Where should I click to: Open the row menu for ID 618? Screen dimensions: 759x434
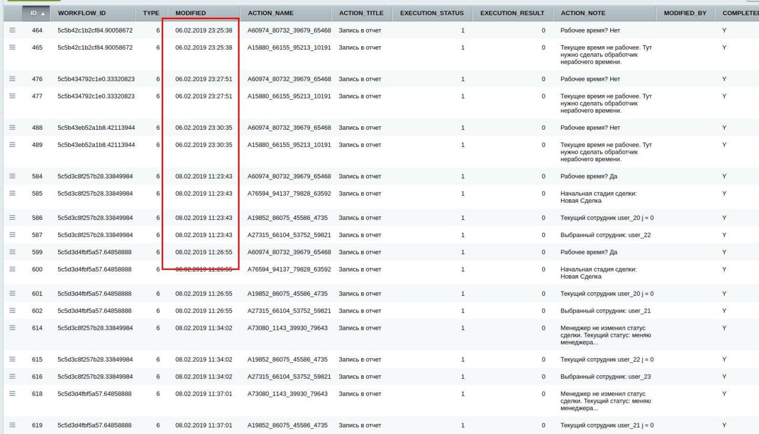click(x=12, y=393)
